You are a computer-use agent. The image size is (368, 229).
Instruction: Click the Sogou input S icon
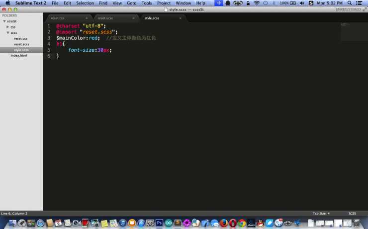(x=311, y=3)
